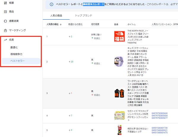The width and height of the screenshot is (178, 137).
Task: Click the 成長 growth trend icon
Action: (5, 40)
